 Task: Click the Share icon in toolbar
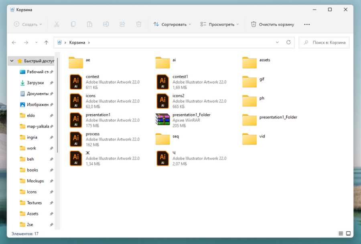point(122,24)
